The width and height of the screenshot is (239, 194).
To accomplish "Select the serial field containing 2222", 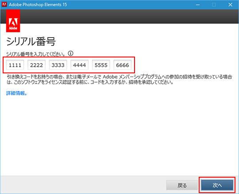I will pyautogui.click(x=37, y=65).
